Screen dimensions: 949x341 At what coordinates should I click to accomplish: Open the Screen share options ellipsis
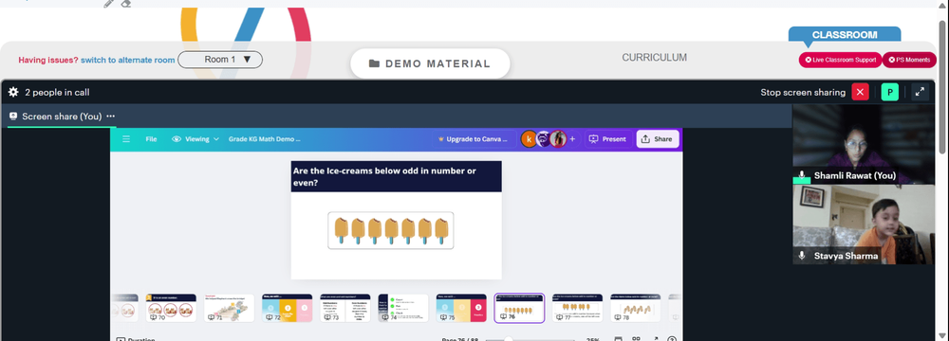pyautogui.click(x=111, y=117)
